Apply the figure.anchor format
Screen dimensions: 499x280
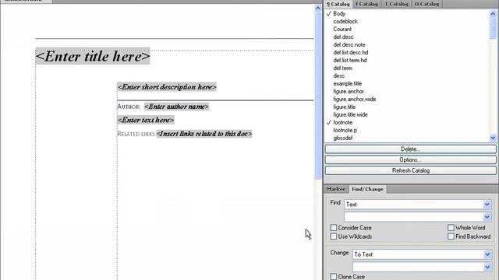349,92
